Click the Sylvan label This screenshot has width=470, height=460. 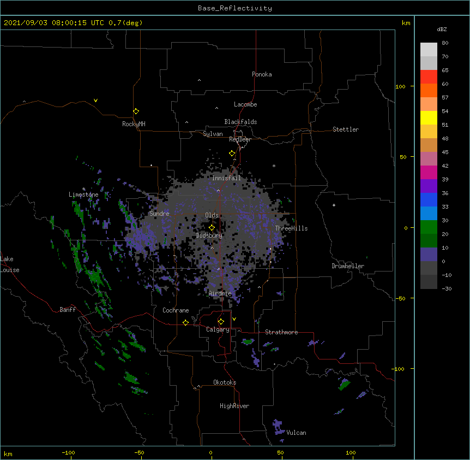coord(213,134)
